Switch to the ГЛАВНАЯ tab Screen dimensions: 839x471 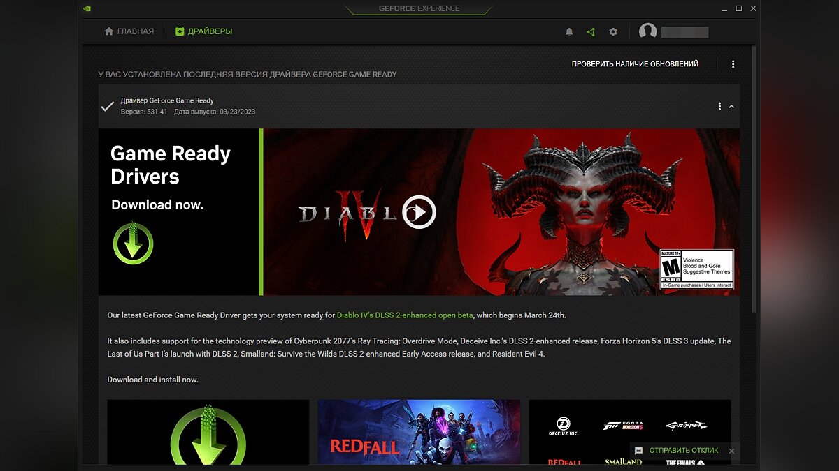coord(129,31)
